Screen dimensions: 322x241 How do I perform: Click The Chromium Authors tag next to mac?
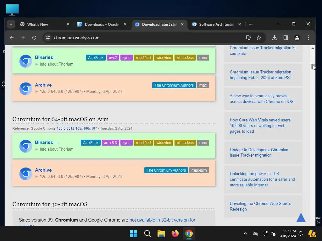click(174, 85)
